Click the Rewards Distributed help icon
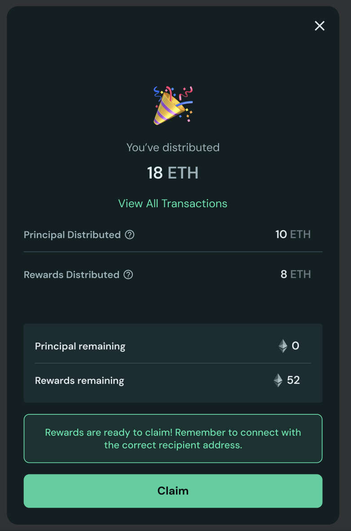The image size is (351, 531). [128, 274]
